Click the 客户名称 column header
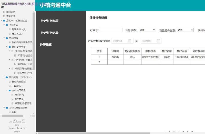 coord(167,51)
